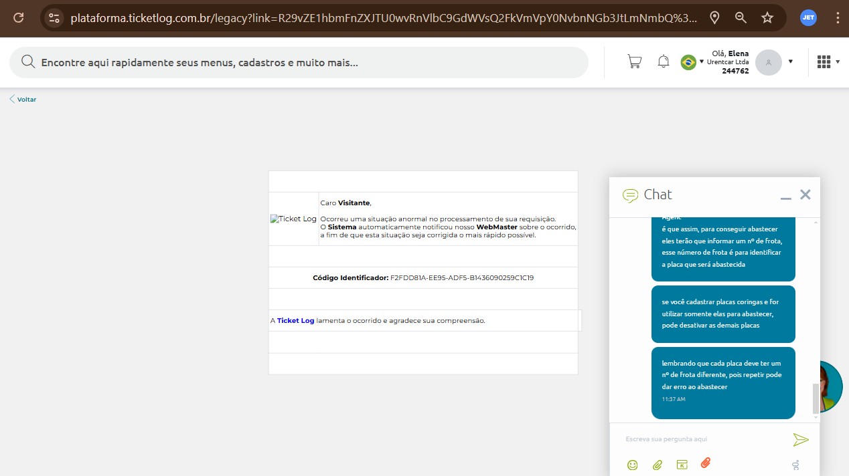Click the Ticket Log link in message

coord(295,321)
